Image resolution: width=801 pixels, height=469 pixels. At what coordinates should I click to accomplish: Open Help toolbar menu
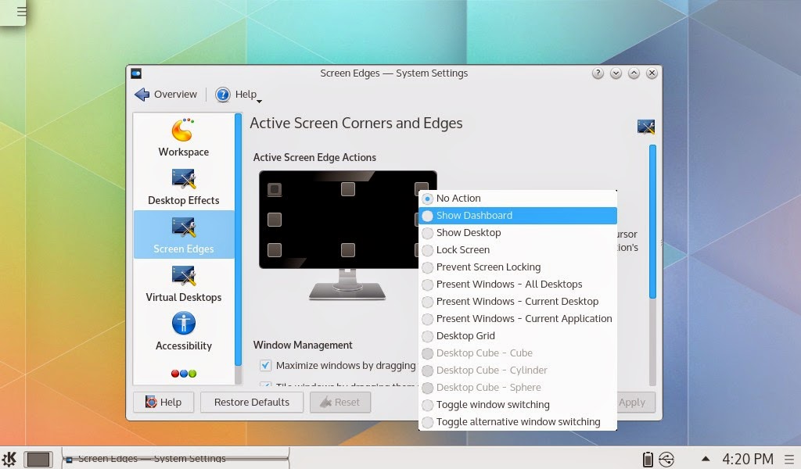point(238,95)
